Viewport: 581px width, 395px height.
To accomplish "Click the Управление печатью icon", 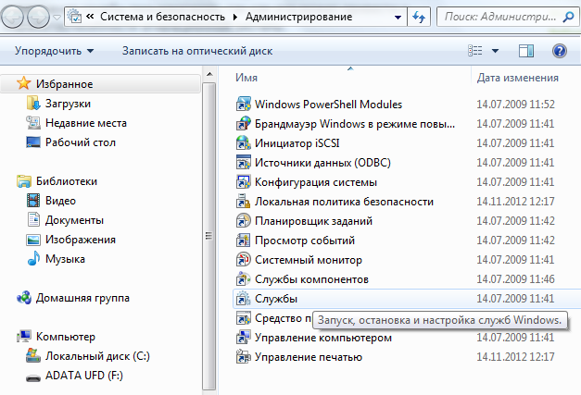I will 244,357.
